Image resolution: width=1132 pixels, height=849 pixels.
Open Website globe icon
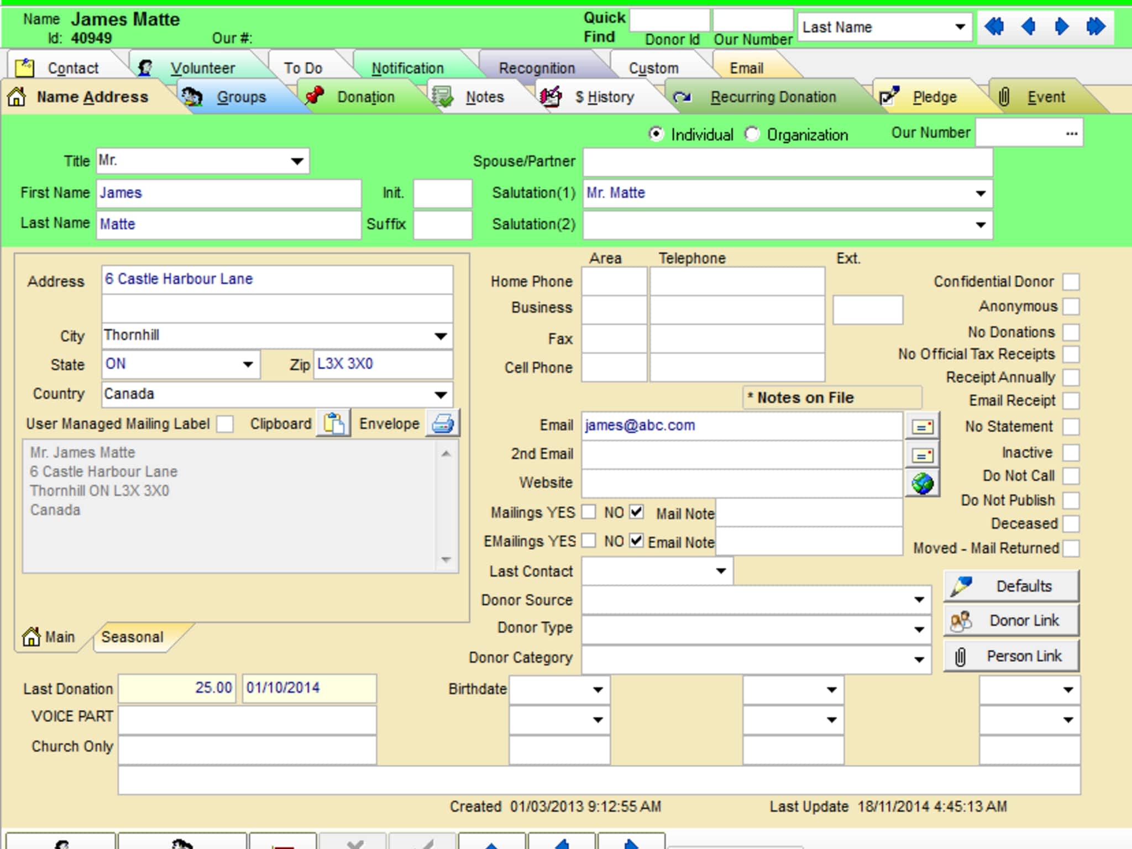[923, 484]
